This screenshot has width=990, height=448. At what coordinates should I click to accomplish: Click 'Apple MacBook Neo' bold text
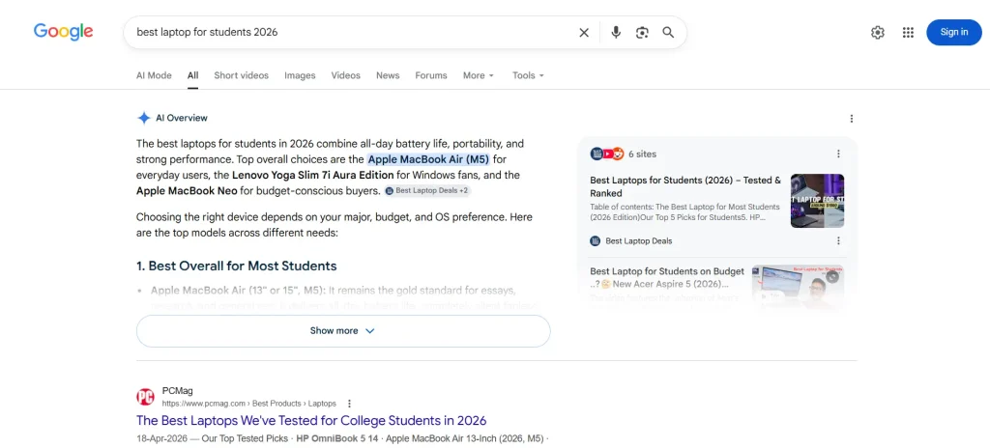(x=187, y=190)
